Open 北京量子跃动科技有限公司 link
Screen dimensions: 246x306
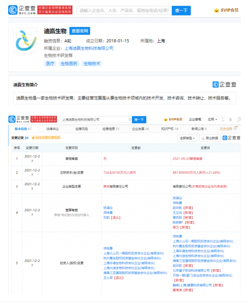point(191,270)
